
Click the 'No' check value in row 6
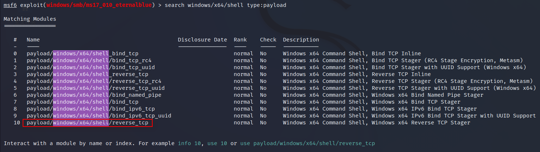pos(263,95)
